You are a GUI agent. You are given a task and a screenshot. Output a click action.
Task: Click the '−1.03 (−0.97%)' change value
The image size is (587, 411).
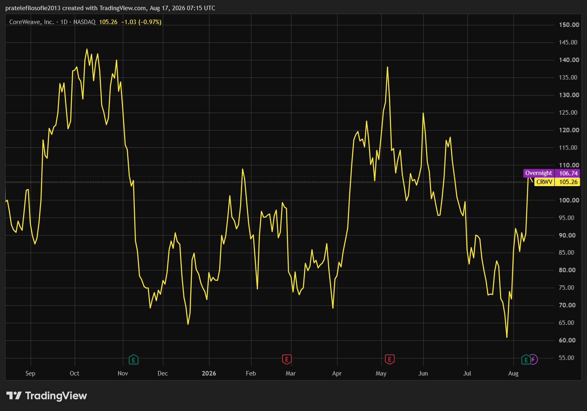coord(141,22)
